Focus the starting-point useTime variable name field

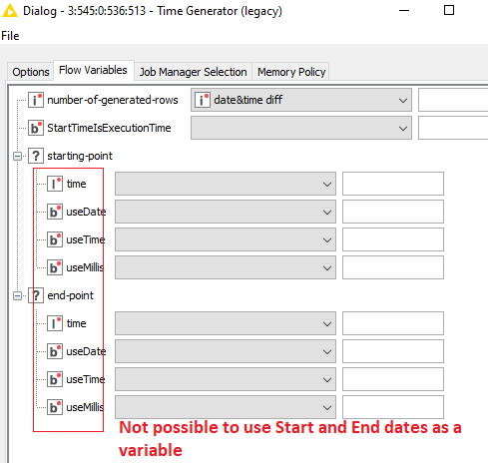393,239
